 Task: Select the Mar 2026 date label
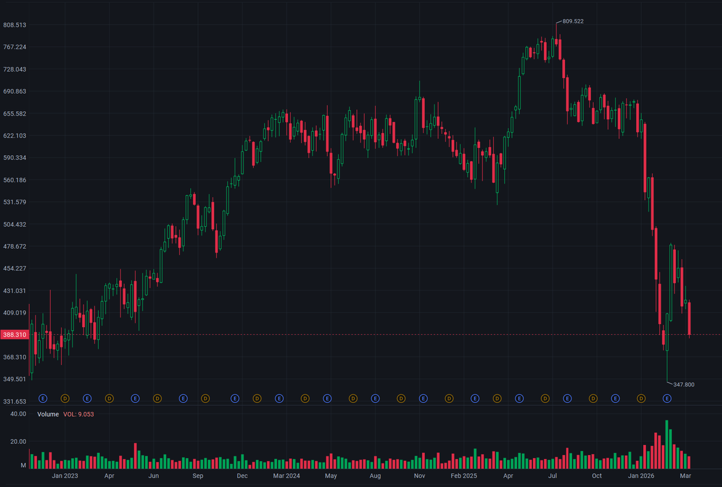(x=685, y=476)
